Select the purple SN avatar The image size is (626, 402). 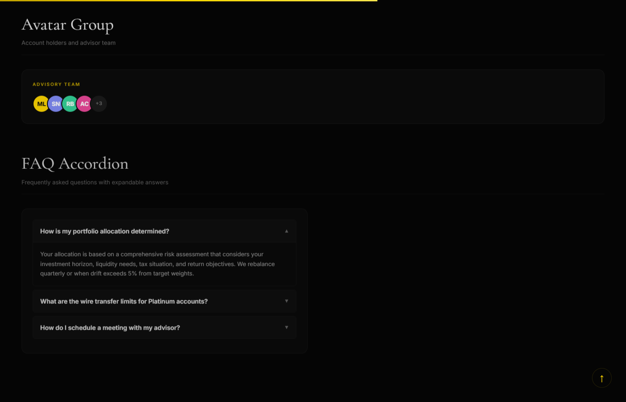click(55, 104)
